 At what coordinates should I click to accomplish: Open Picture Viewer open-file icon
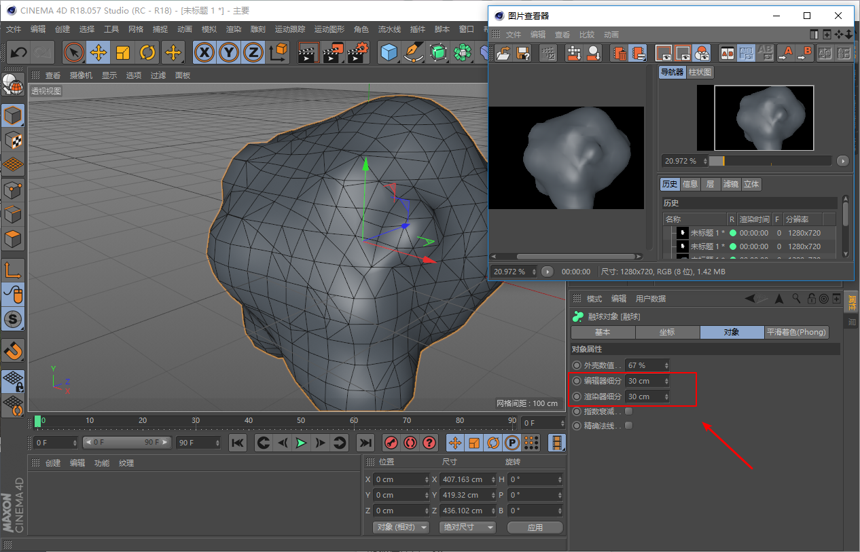coord(503,53)
